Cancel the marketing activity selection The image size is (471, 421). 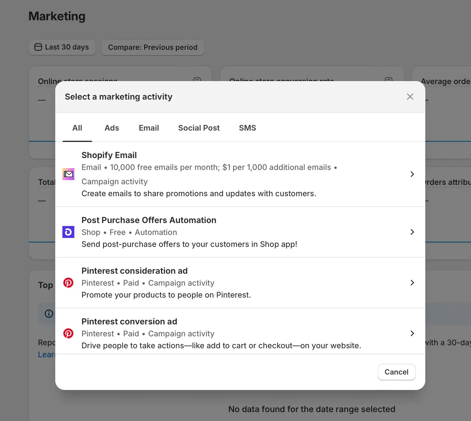(396, 372)
